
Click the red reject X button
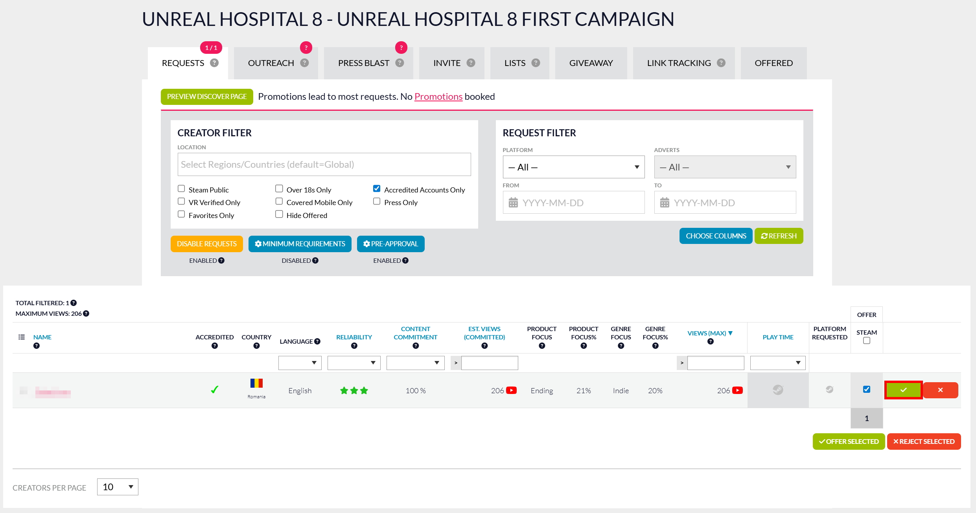pyautogui.click(x=940, y=390)
